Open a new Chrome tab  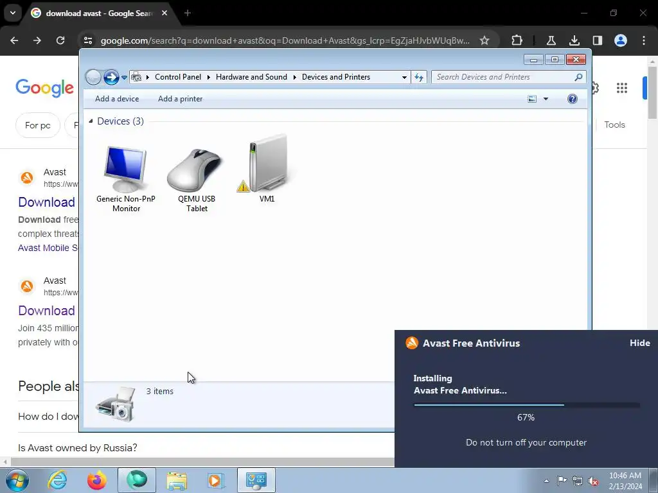188,13
